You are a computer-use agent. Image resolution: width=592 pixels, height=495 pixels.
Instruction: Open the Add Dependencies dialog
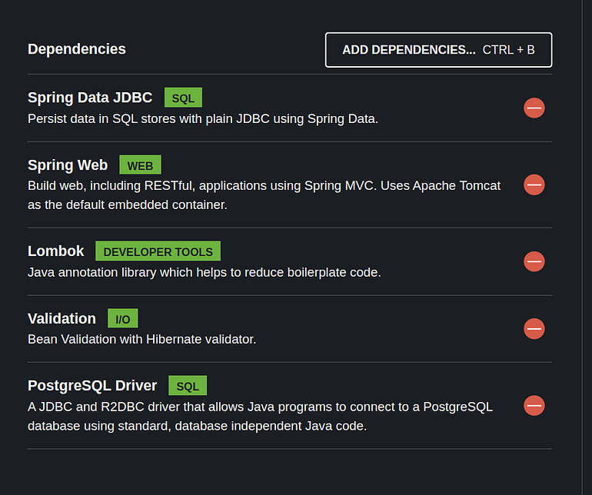coord(438,50)
